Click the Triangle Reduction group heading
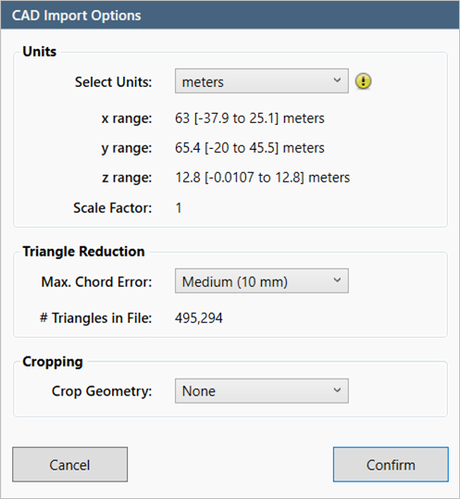Screen dimensions: 460x499 pos(83,252)
